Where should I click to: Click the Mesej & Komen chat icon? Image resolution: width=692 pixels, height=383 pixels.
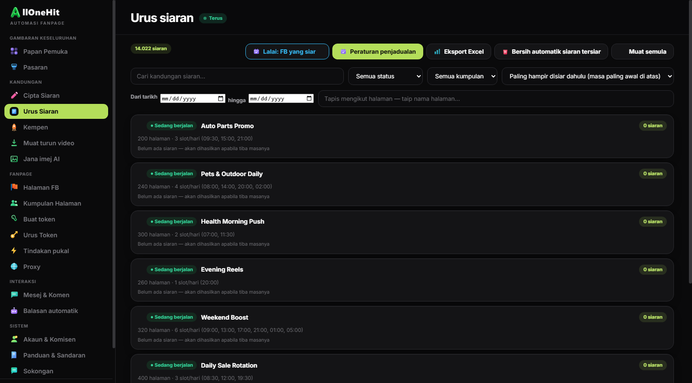tap(14, 295)
